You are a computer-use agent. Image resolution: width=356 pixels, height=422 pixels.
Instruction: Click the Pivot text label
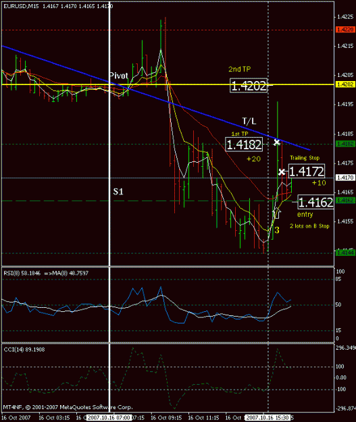(x=118, y=76)
